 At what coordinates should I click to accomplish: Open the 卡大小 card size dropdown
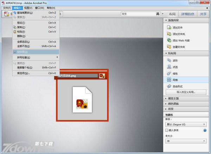point(186,141)
